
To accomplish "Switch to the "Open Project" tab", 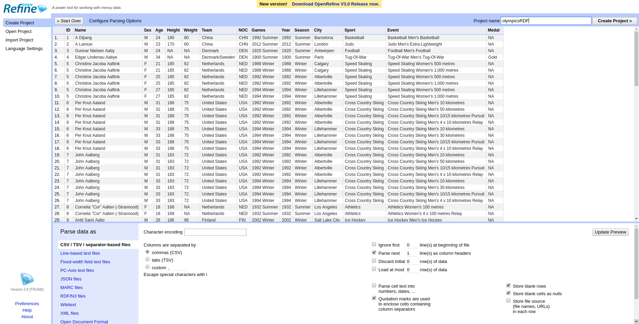I will 19,31.
